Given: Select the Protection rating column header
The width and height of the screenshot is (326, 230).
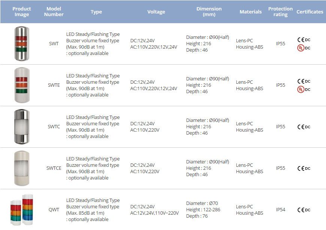Looking at the screenshot, I should 280,12.
